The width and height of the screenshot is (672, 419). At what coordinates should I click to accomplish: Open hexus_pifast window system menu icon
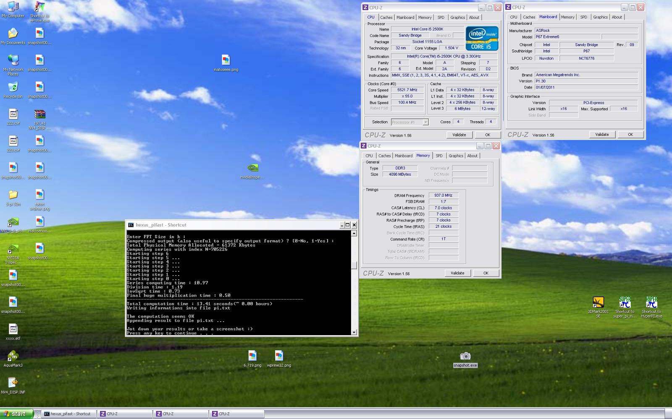131,225
